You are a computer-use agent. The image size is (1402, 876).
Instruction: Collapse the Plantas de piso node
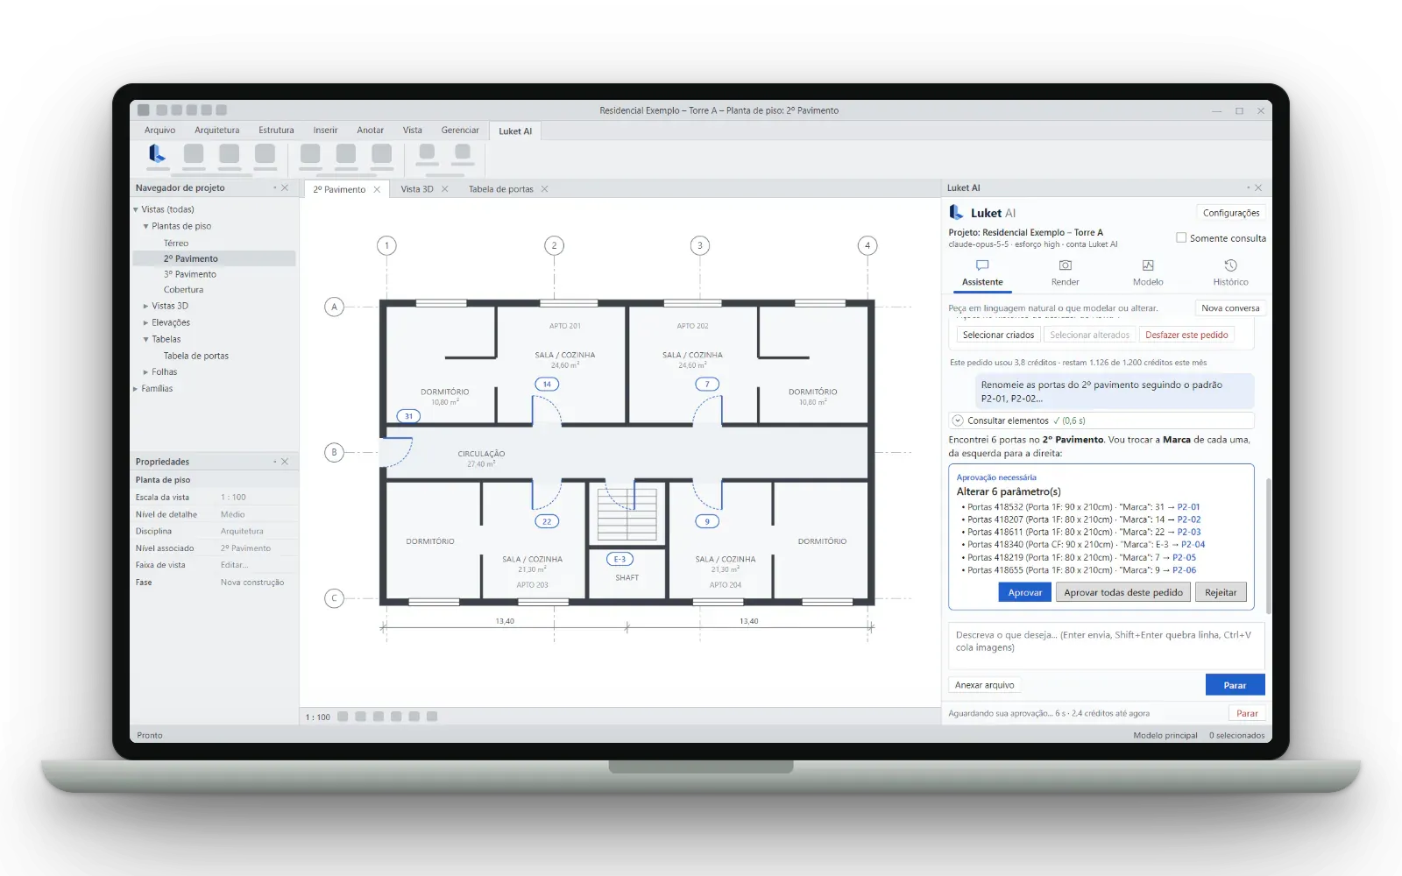coord(146,226)
